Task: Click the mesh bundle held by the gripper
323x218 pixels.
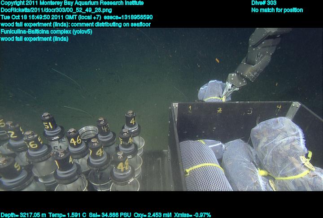Action: coord(211,91)
